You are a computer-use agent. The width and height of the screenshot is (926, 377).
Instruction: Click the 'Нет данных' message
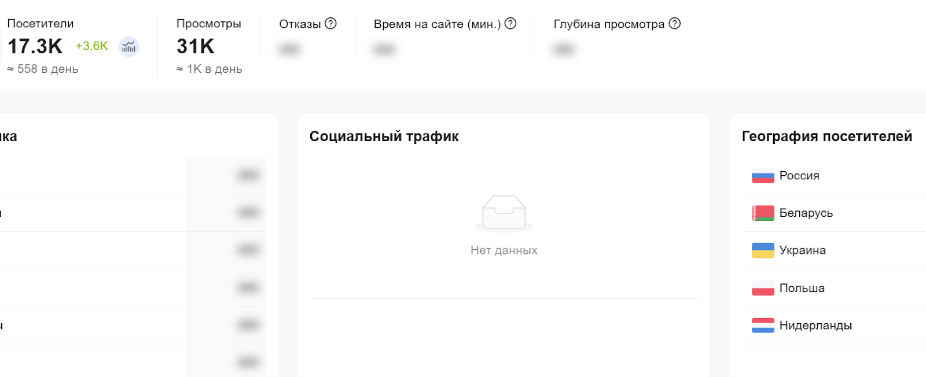504,250
